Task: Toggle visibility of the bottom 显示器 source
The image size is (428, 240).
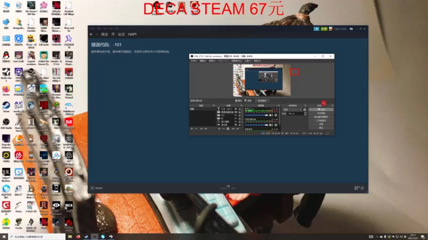Action: pos(236,125)
